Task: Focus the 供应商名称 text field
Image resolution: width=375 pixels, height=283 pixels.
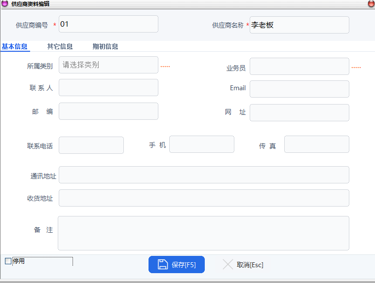Action: coord(299,25)
